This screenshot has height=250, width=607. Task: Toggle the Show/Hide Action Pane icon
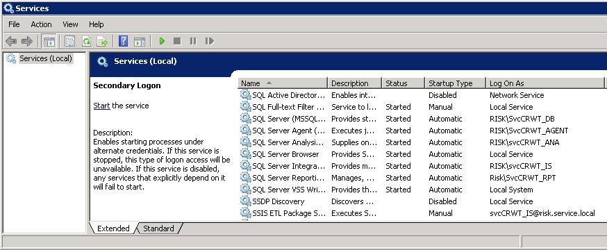[140, 41]
